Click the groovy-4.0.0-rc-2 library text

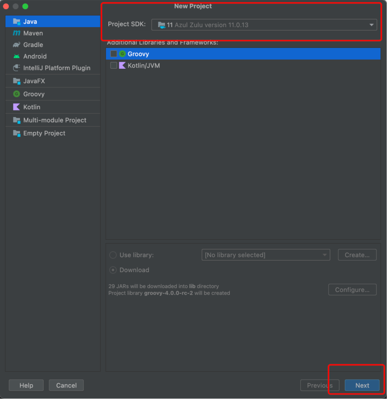click(169, 294)
